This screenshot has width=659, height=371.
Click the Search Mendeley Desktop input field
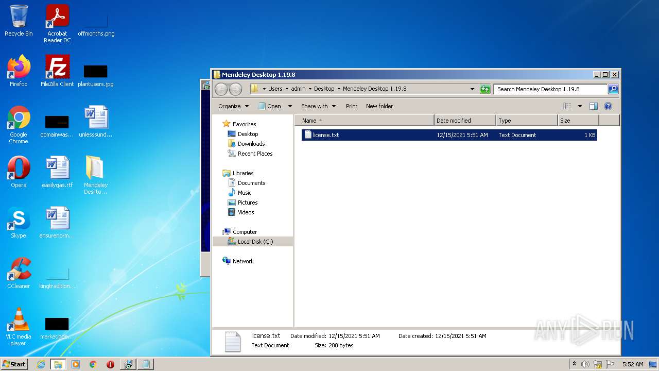[x=550, y=89]
